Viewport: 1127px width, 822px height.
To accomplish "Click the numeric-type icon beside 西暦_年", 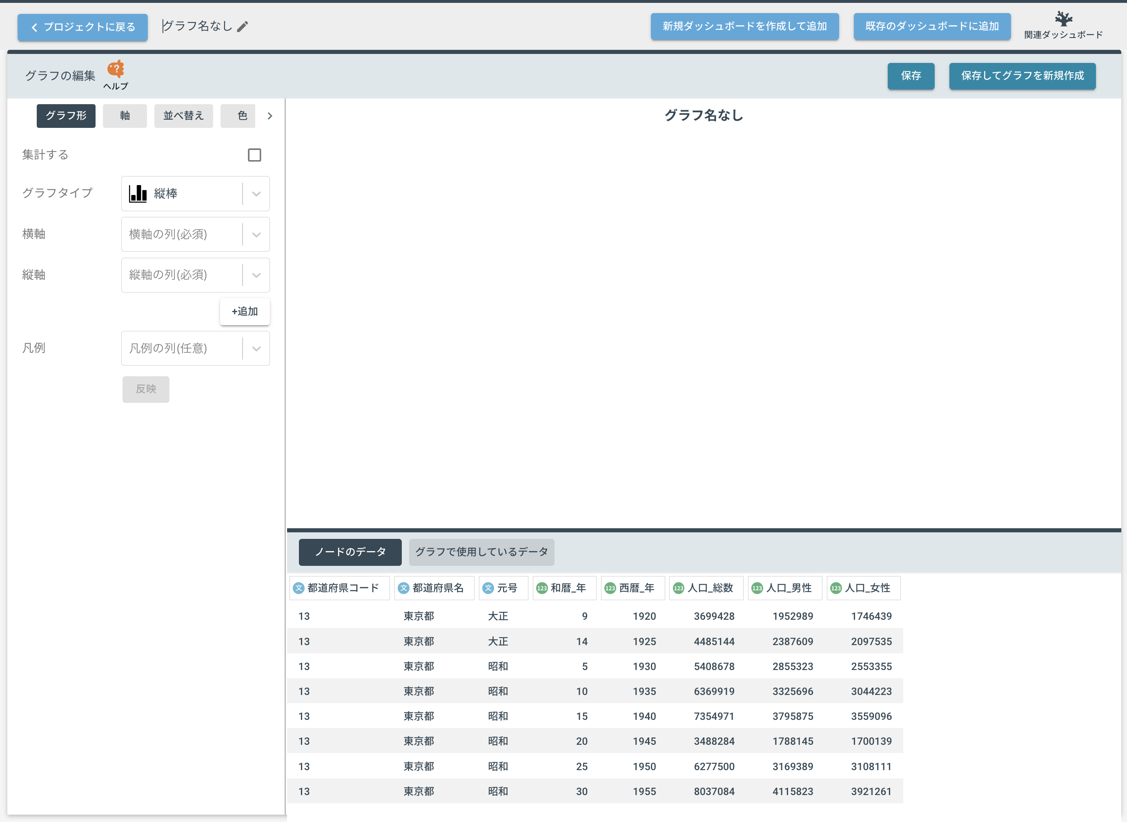I will pyautogui.click(x=610, y=588).
